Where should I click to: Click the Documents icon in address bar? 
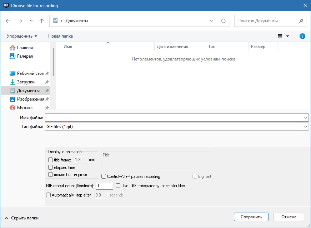(55, 20)
